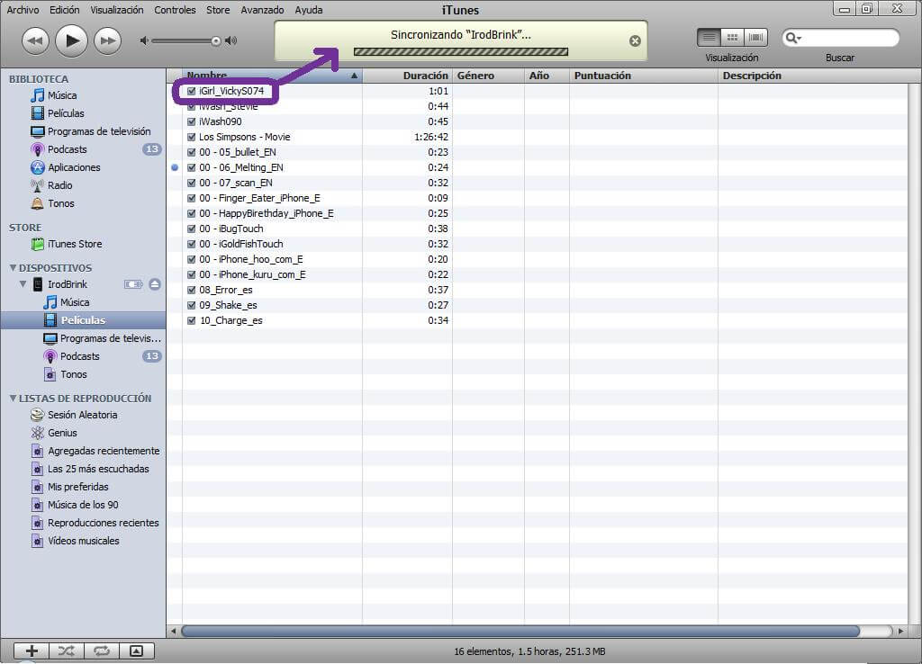Uncheck 00 - iBugTouch checkbox
The width and height of the screenshot is (922, 664).
[x=191, y=229]
